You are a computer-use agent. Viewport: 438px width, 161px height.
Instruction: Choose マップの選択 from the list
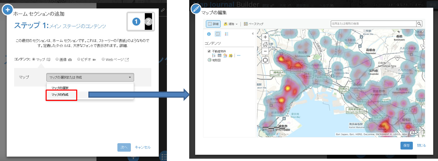60,88
